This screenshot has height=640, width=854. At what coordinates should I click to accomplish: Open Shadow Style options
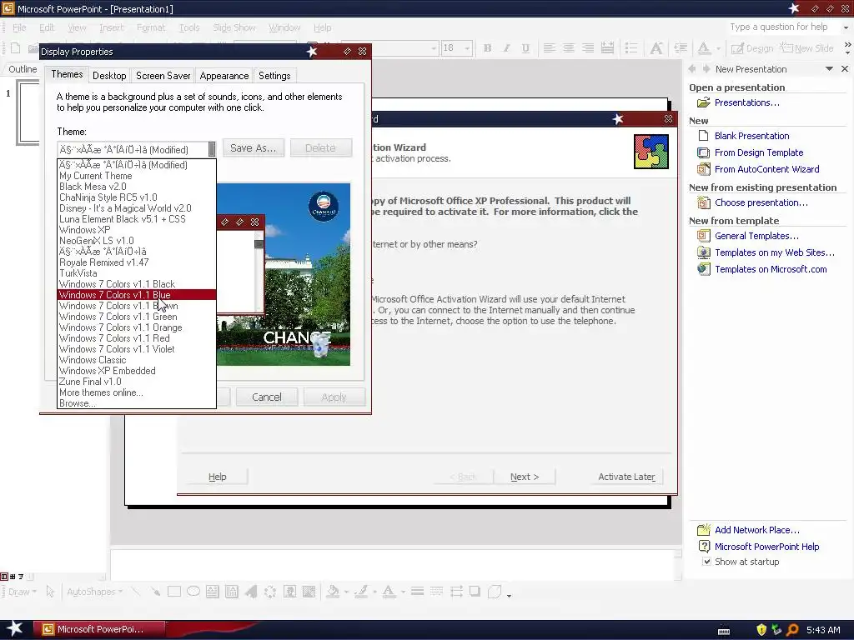(475, 592)
